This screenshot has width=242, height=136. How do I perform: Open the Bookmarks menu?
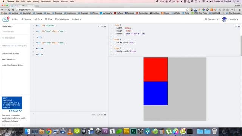click(x=46, y=2)
